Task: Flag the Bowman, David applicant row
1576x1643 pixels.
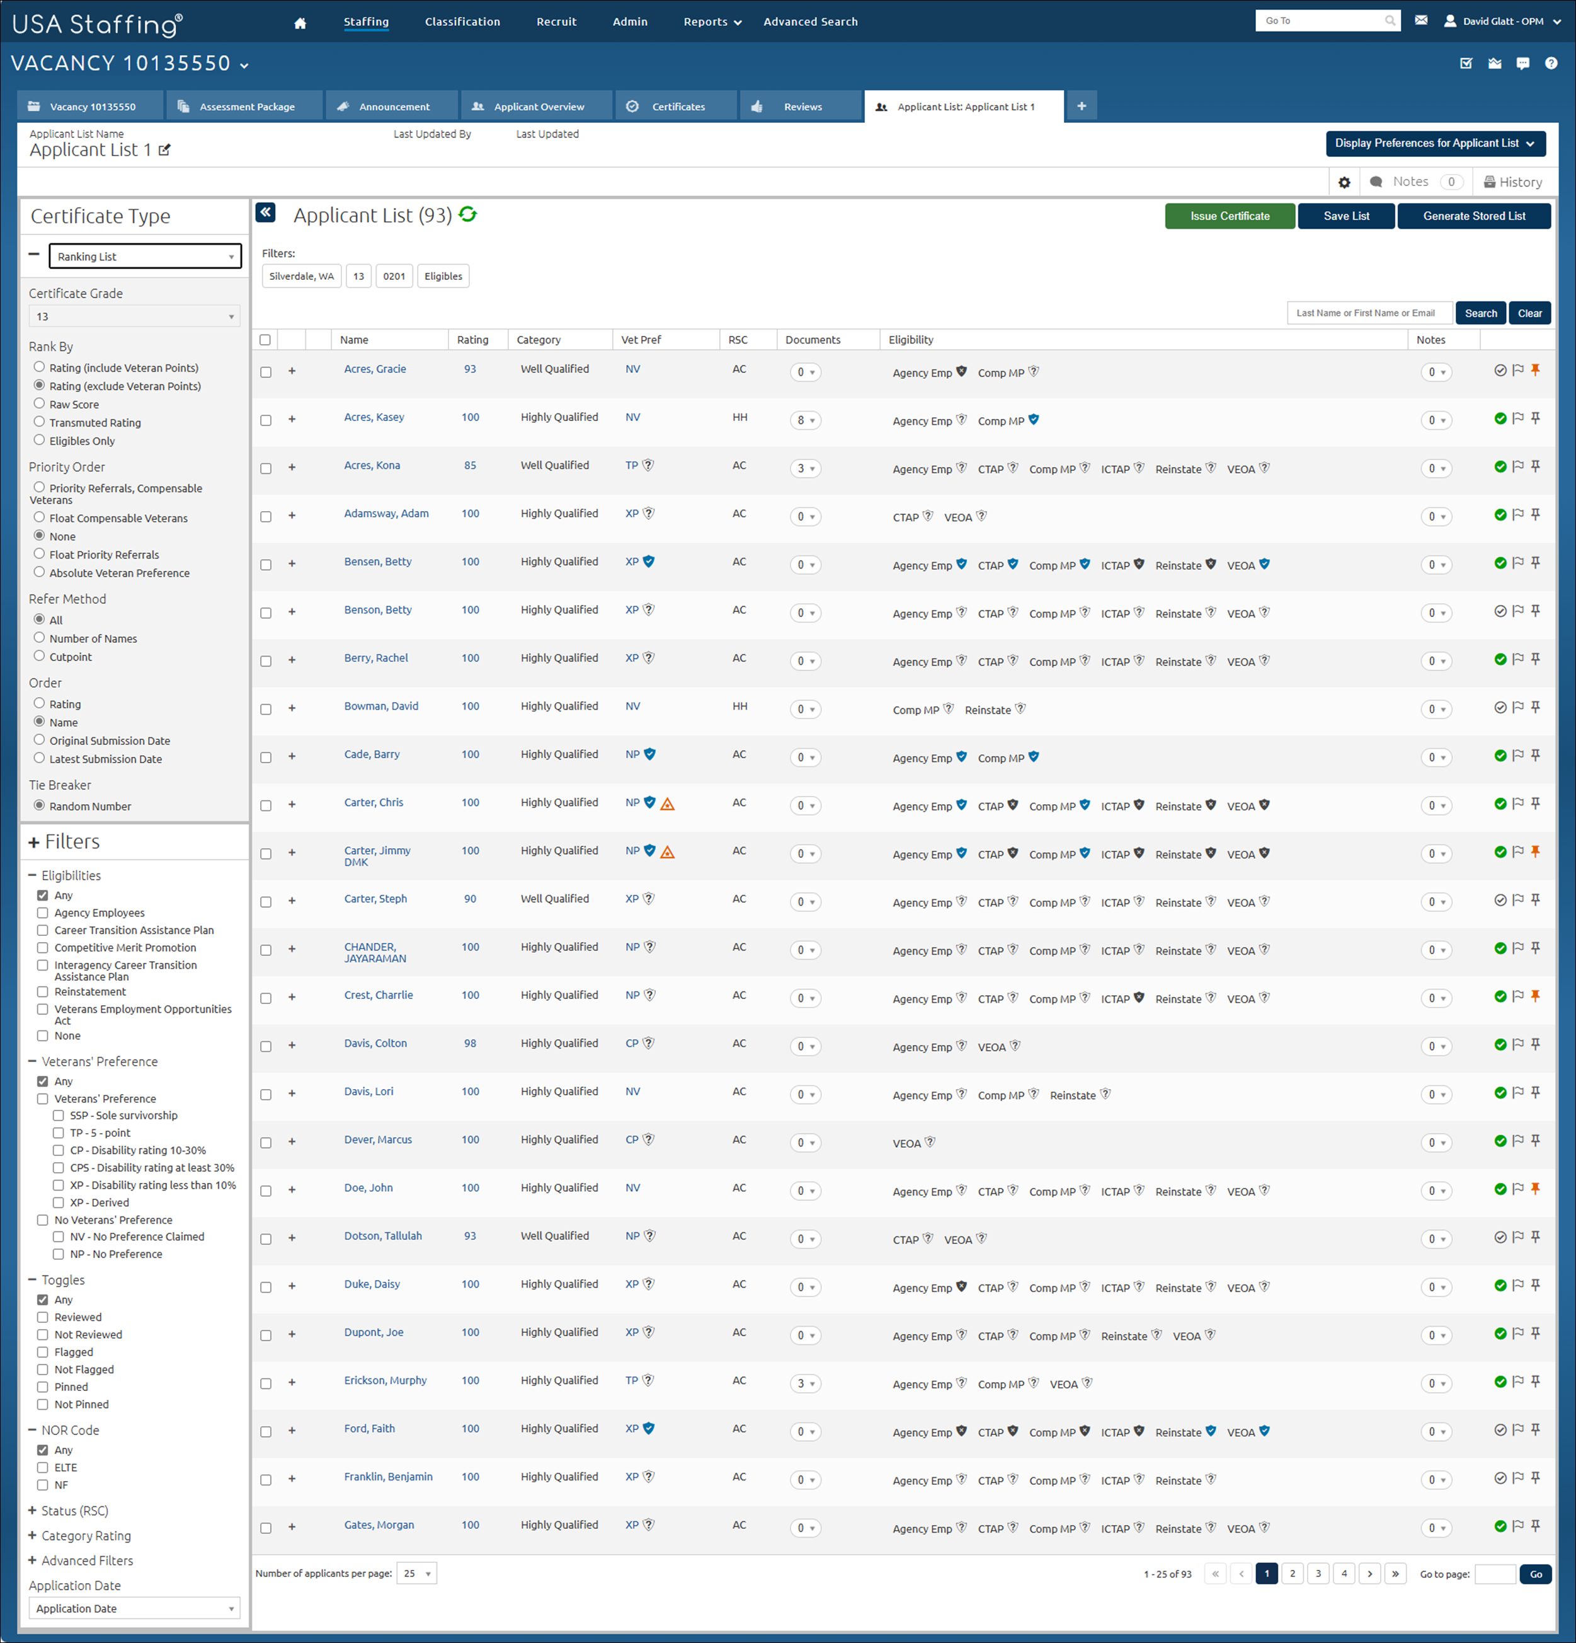Action: tap(1517, 708)
